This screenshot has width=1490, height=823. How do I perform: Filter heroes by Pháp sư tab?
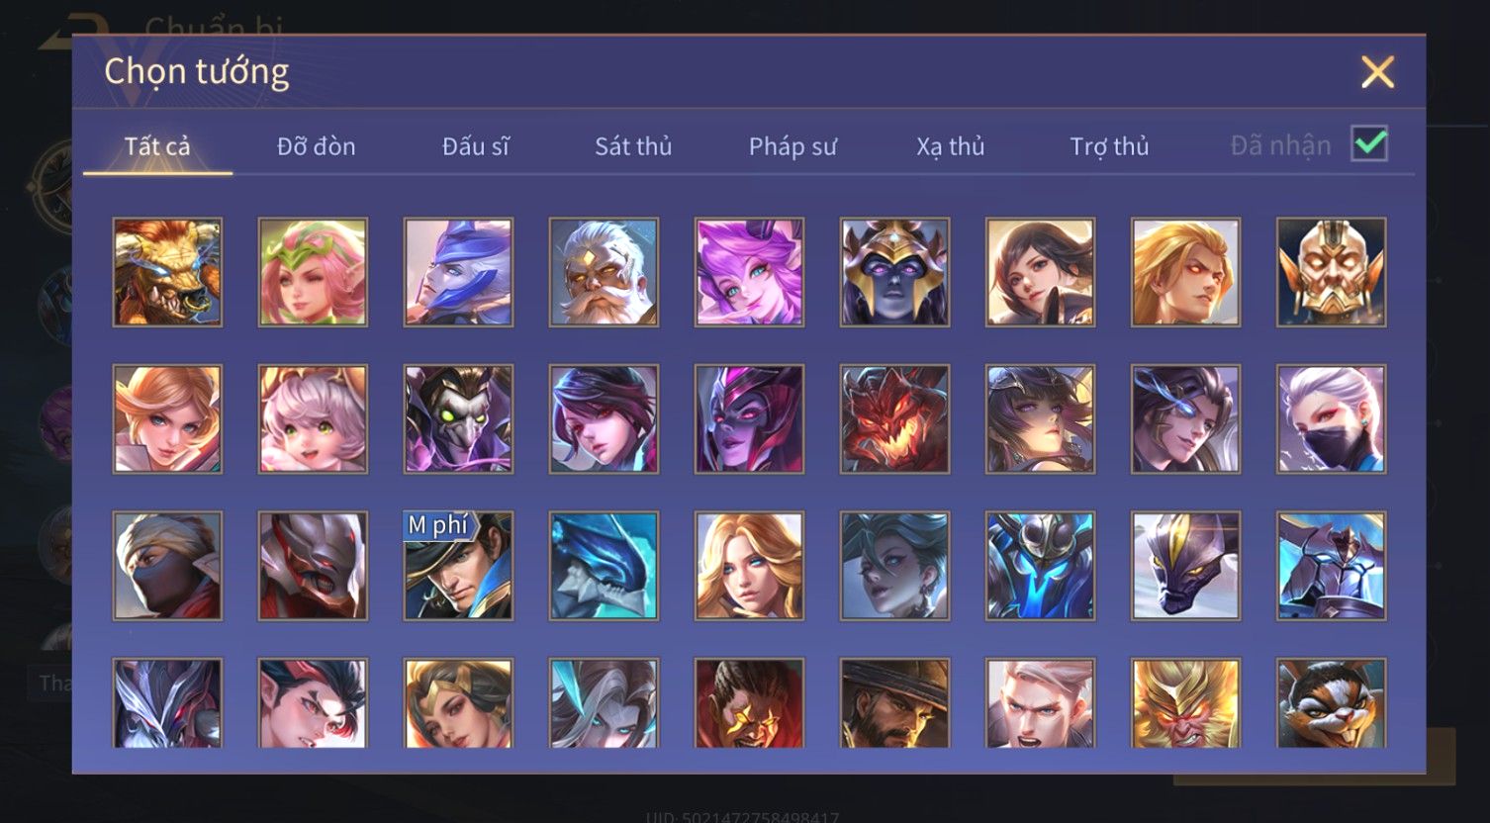792,146
